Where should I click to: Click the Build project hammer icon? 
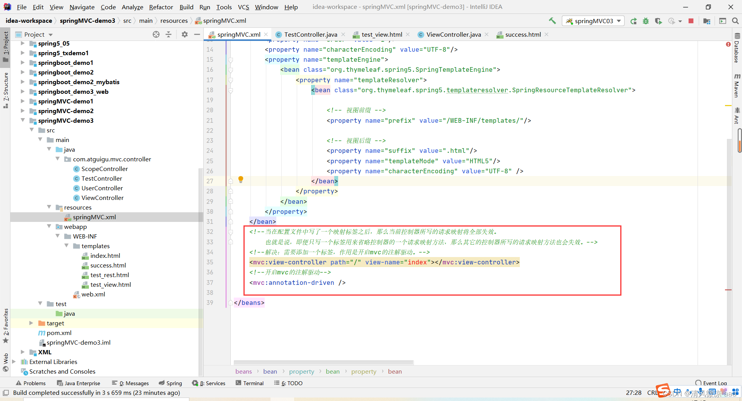point(552,21)
